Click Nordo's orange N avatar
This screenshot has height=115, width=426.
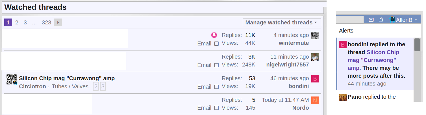pos(315,100)
